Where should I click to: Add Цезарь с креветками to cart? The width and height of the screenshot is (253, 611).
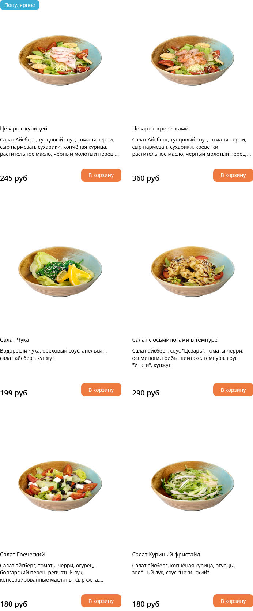[x=233, y=175]
